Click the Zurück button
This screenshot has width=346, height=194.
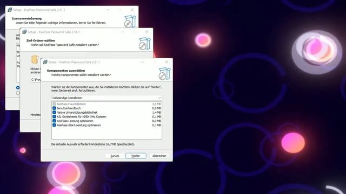tap(115, 156)
